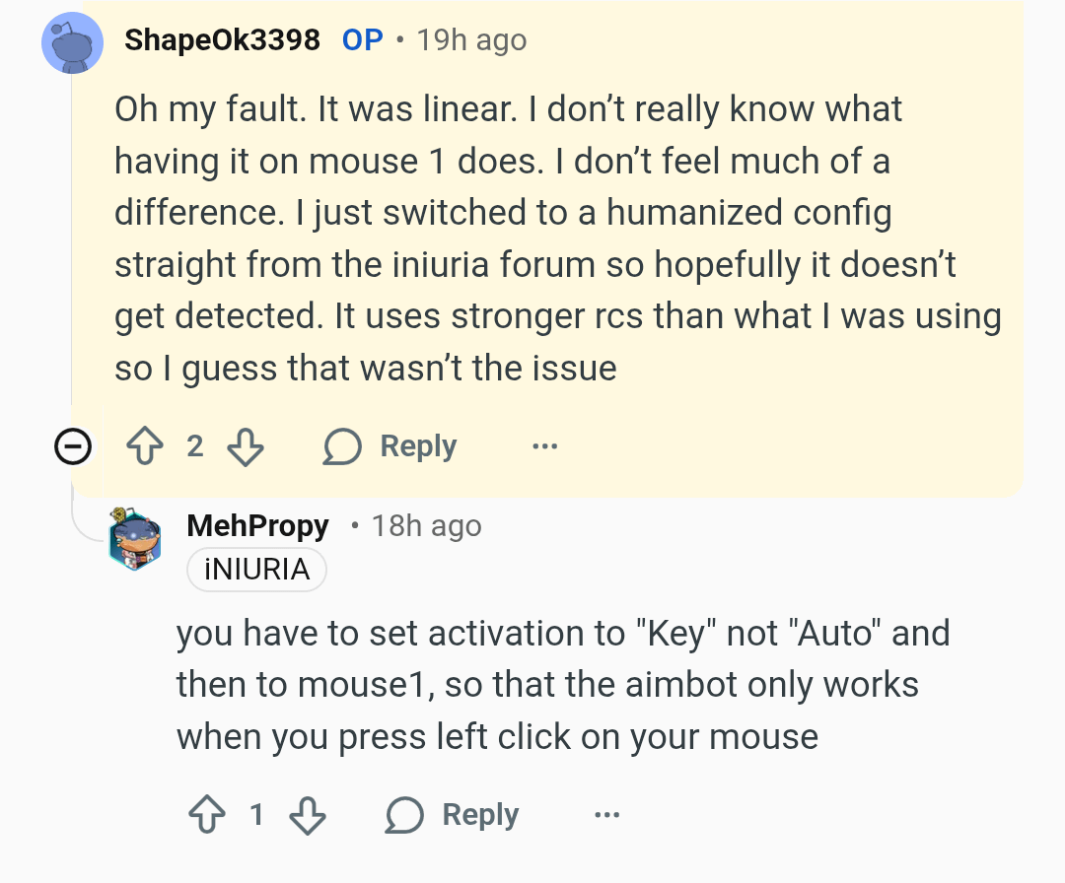Click Reply text under ShapeOk3398's comment
Image resolution: width=1065 pixels, height=883 pixels.
(x=418, y=446)
